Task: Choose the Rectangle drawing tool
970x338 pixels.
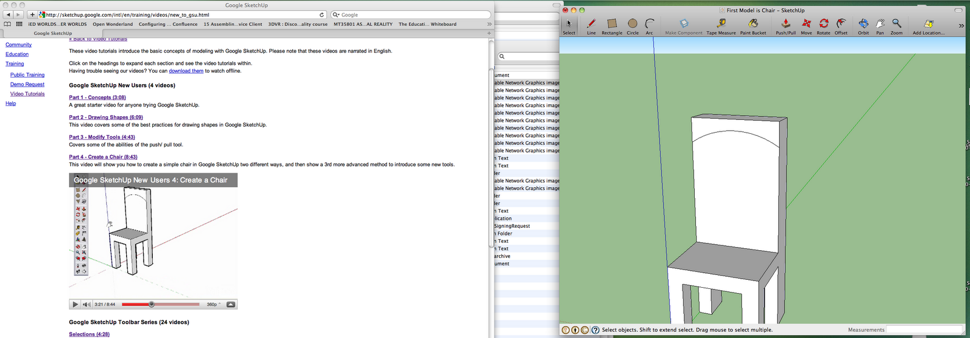Action: [x=612, y=26]
